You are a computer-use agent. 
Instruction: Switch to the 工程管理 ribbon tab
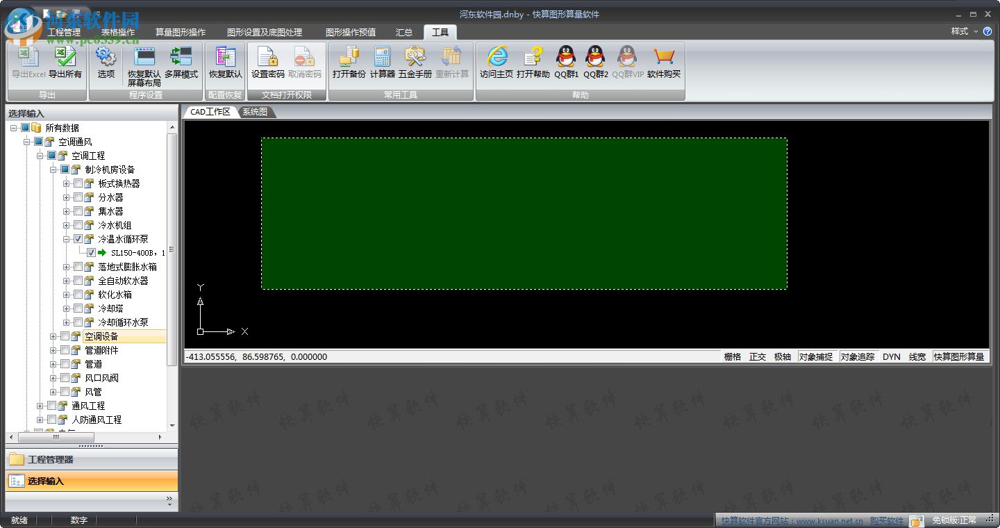pos(64,32)
